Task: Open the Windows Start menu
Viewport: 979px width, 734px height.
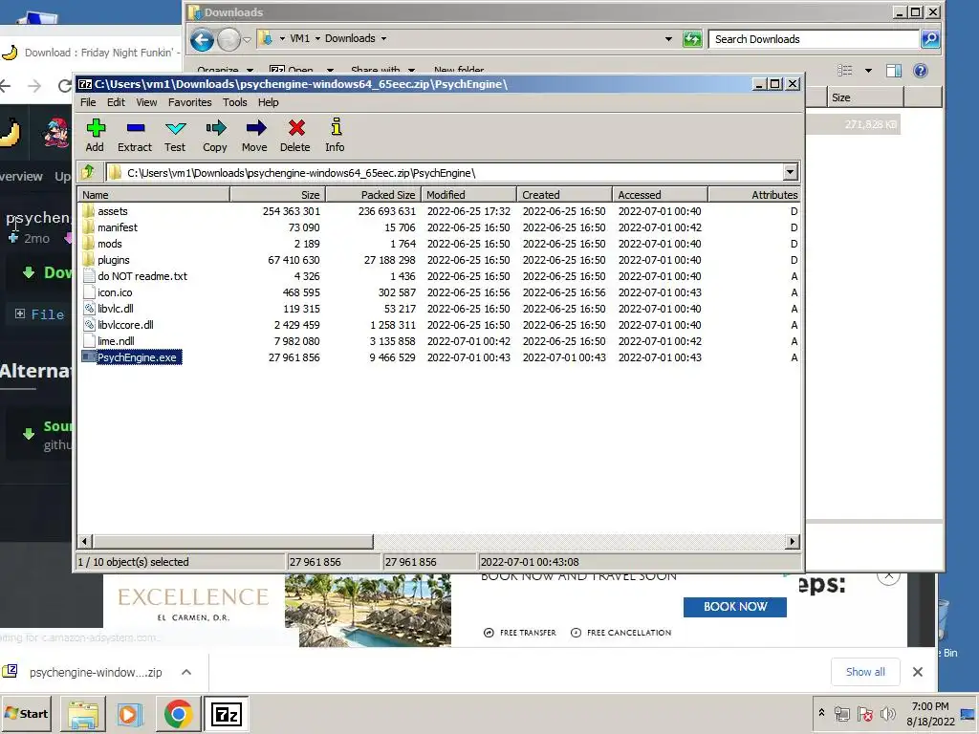Action: [x=27, y=713]
